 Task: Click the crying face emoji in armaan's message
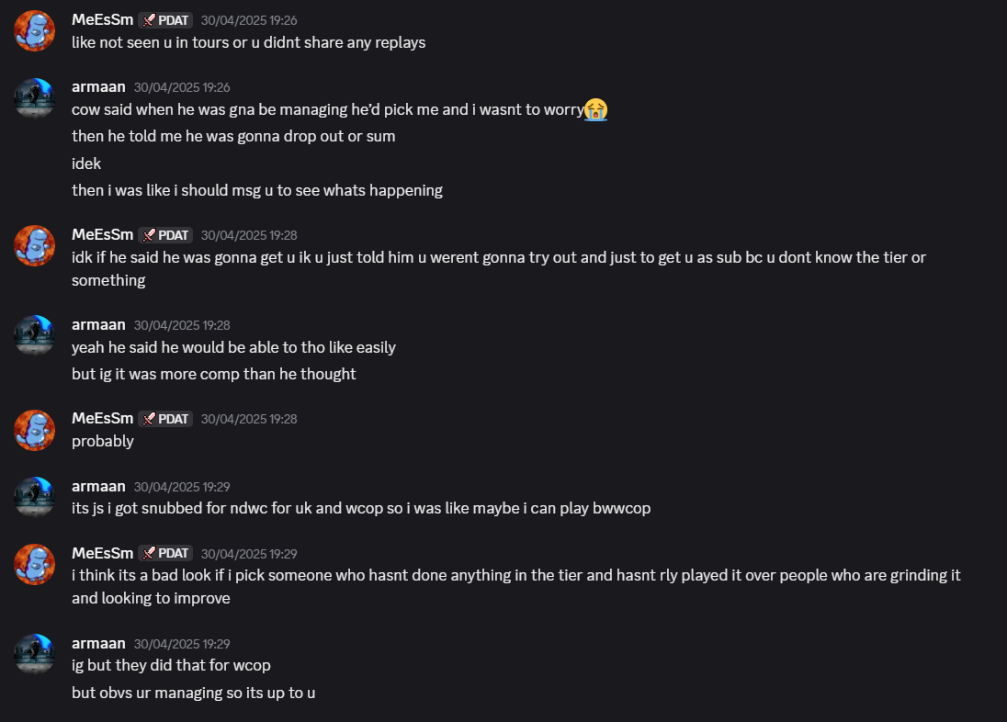(595, 110)
